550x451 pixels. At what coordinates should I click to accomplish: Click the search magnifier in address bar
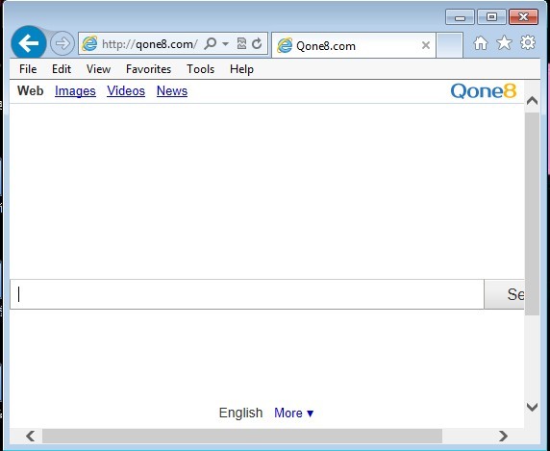211,44
